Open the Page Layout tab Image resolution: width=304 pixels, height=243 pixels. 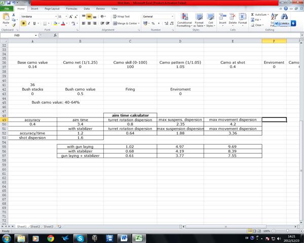51,9
